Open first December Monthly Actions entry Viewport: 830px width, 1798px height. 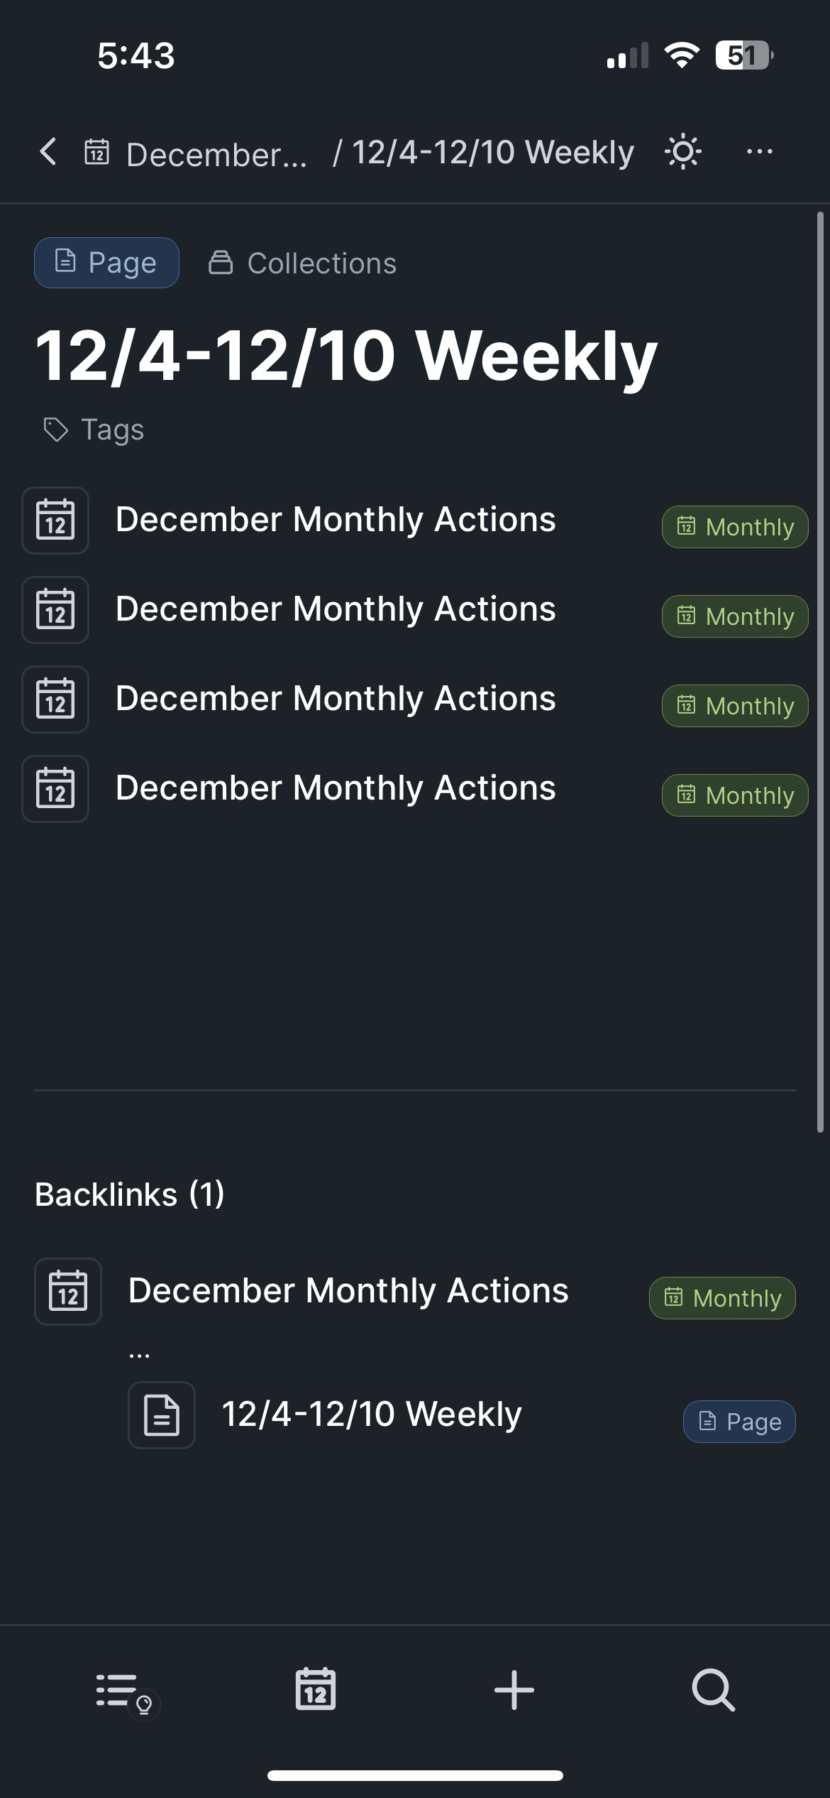336,520
